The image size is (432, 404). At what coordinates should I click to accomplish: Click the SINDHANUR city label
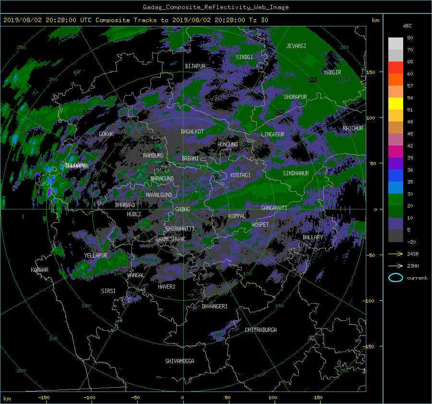296,173
